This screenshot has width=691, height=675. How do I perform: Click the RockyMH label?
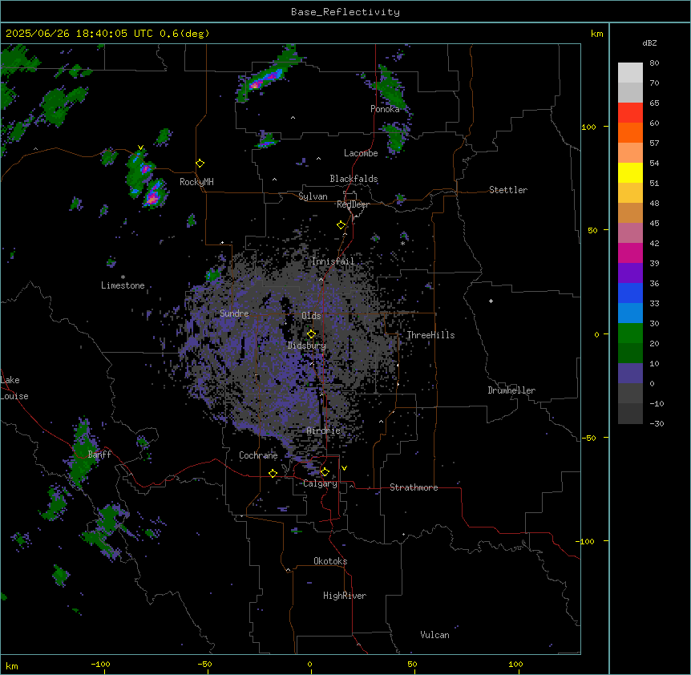tap(196, 182)
